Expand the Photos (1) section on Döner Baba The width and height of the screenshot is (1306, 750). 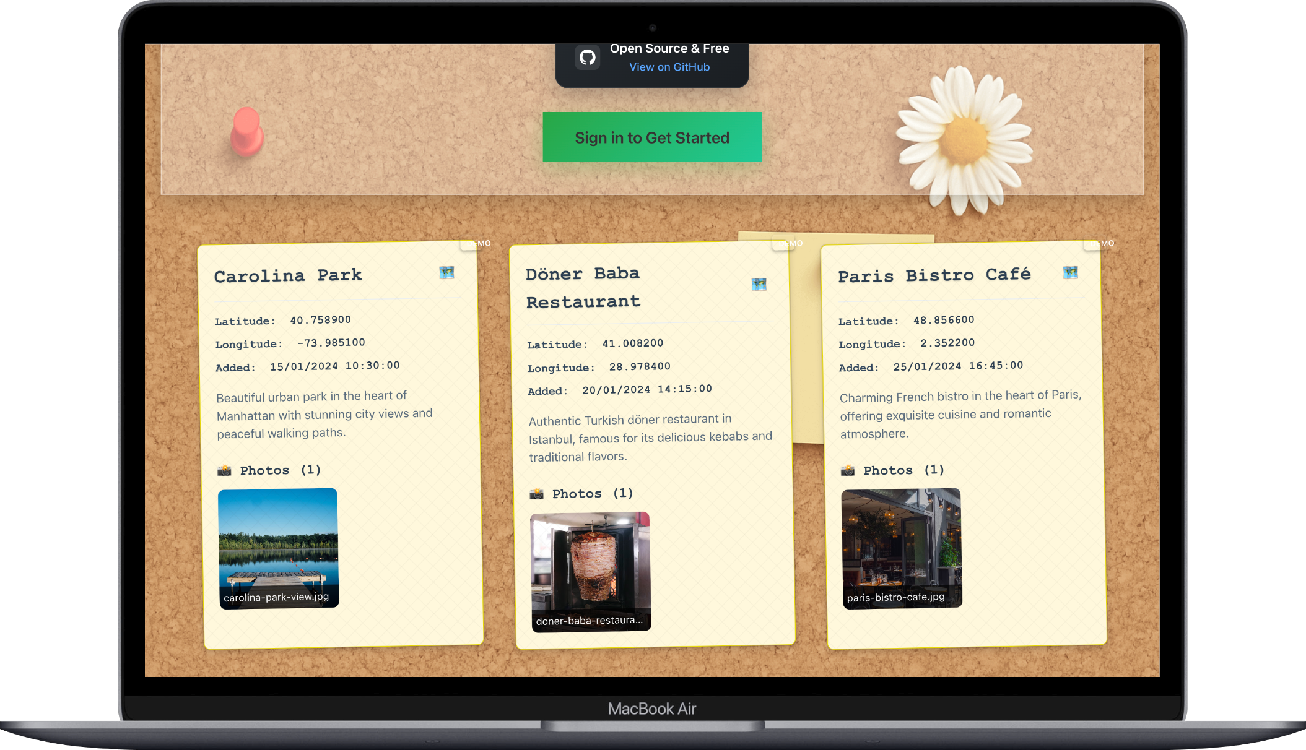point(581,493)
